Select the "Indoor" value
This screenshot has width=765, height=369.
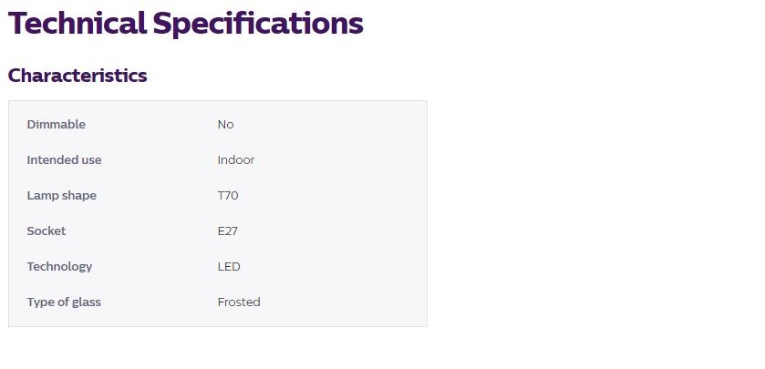coord(235,159)
